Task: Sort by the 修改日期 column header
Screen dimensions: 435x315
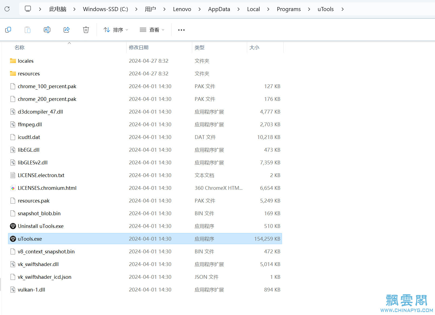Action: click(x=139, y=48)
